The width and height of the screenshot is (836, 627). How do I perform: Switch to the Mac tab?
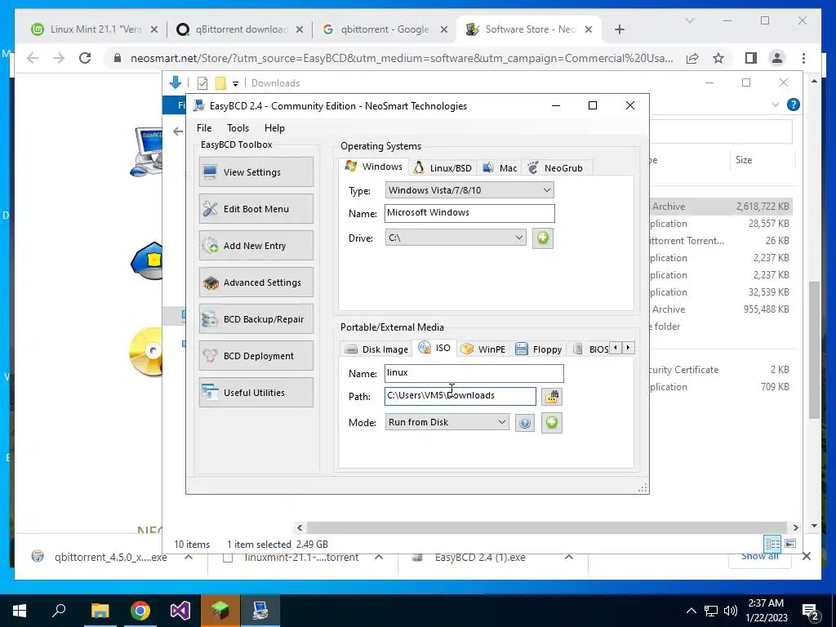pos(500,168)
